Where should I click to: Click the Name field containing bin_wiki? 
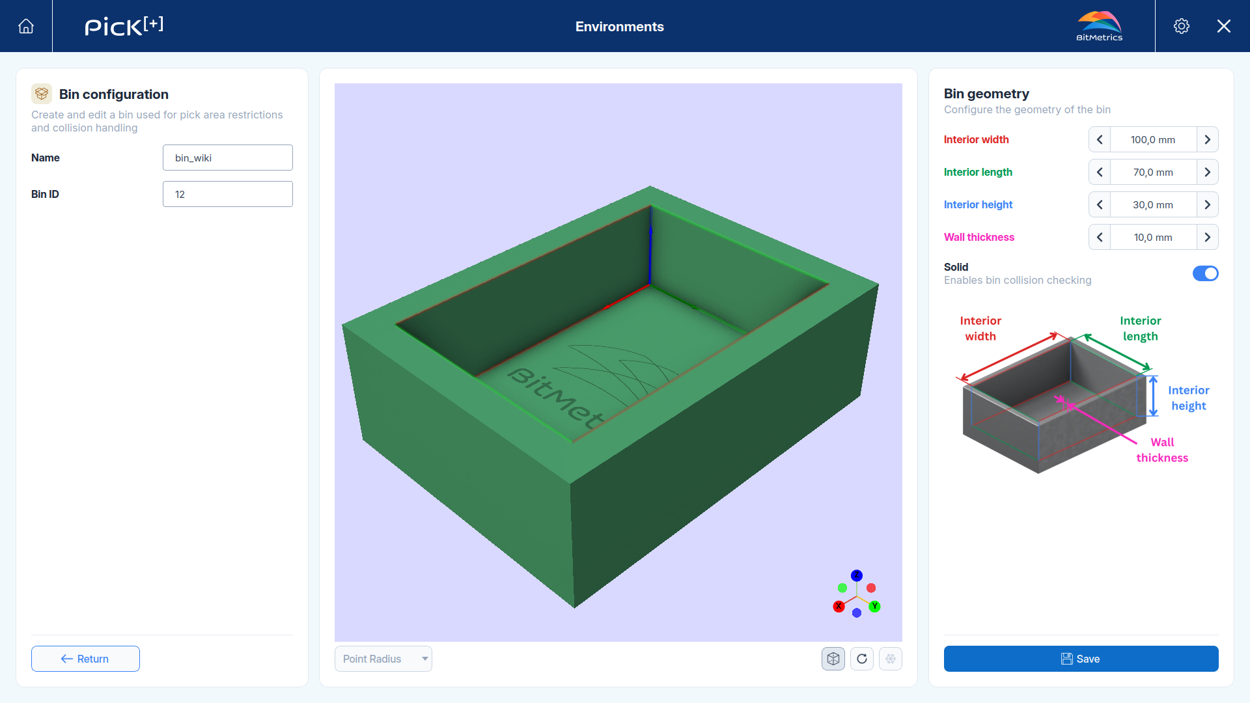pos(228,158)
